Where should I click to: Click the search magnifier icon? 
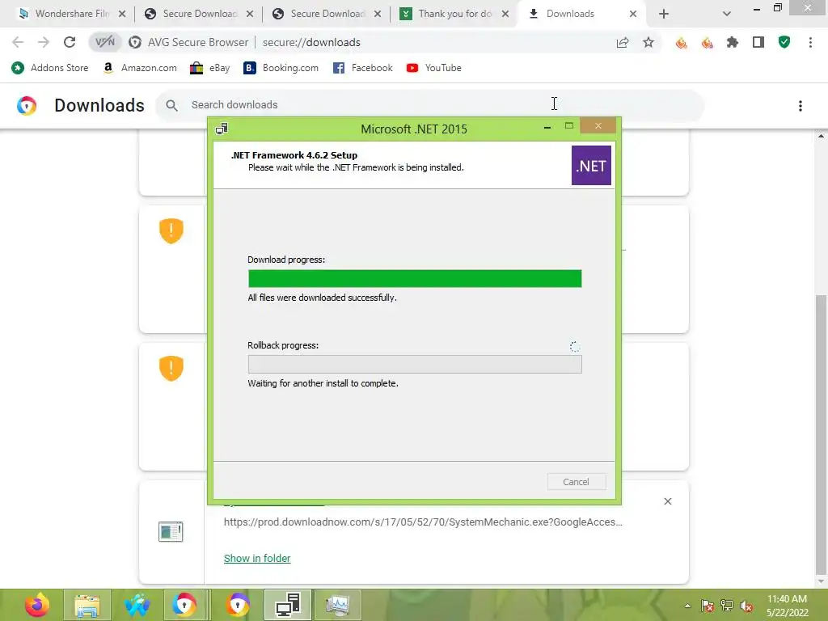[x=171, y=105]
